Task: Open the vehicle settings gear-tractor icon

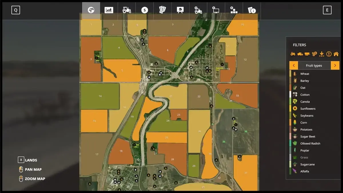Action: (198, 11)
